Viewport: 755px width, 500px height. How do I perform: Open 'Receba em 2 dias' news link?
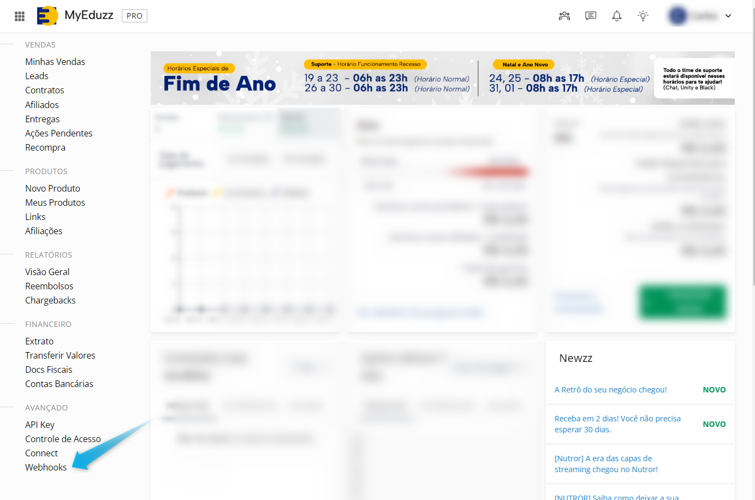[617, 424]
